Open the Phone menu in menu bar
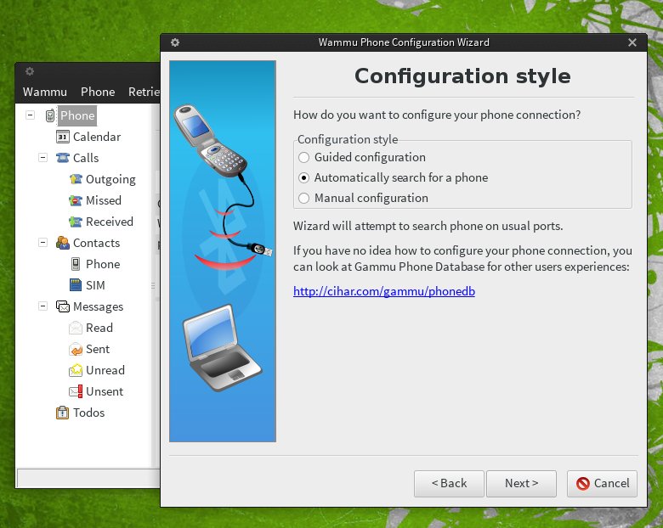This screenshot has height=528, width=663. (x=98, y=92)
